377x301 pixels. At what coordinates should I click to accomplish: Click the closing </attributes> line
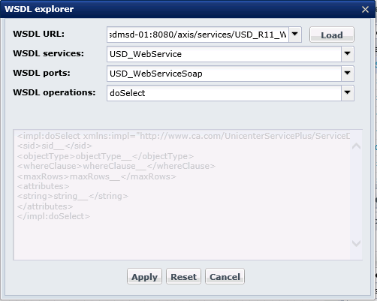tap(45, 206)
